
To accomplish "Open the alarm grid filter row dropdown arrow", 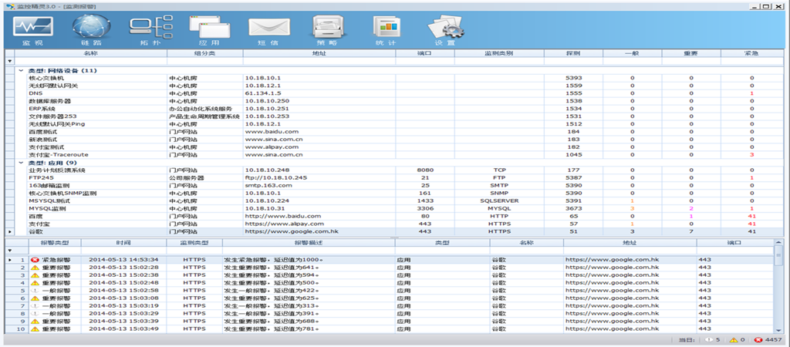I will click(x=9, y=251).
